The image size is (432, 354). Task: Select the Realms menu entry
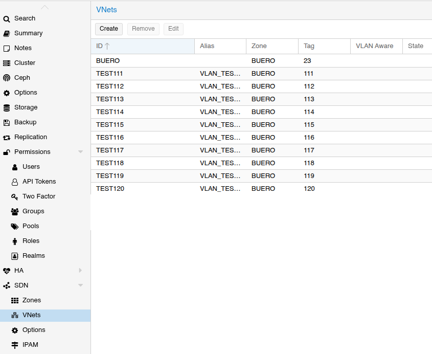point(33,256)
